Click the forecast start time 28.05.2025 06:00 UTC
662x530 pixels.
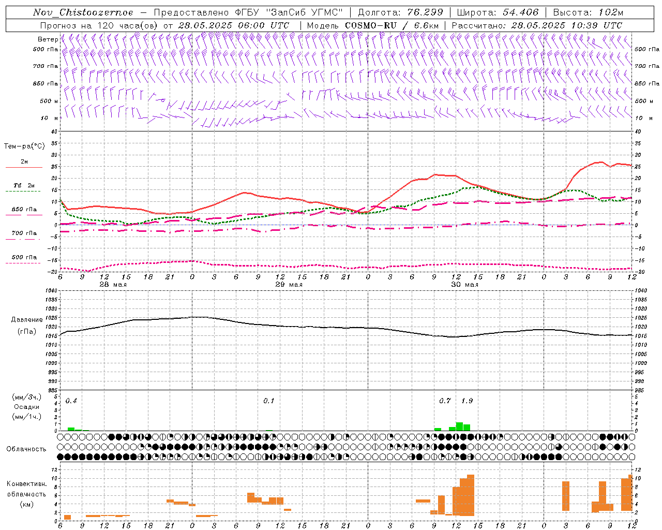pos(234,25)
